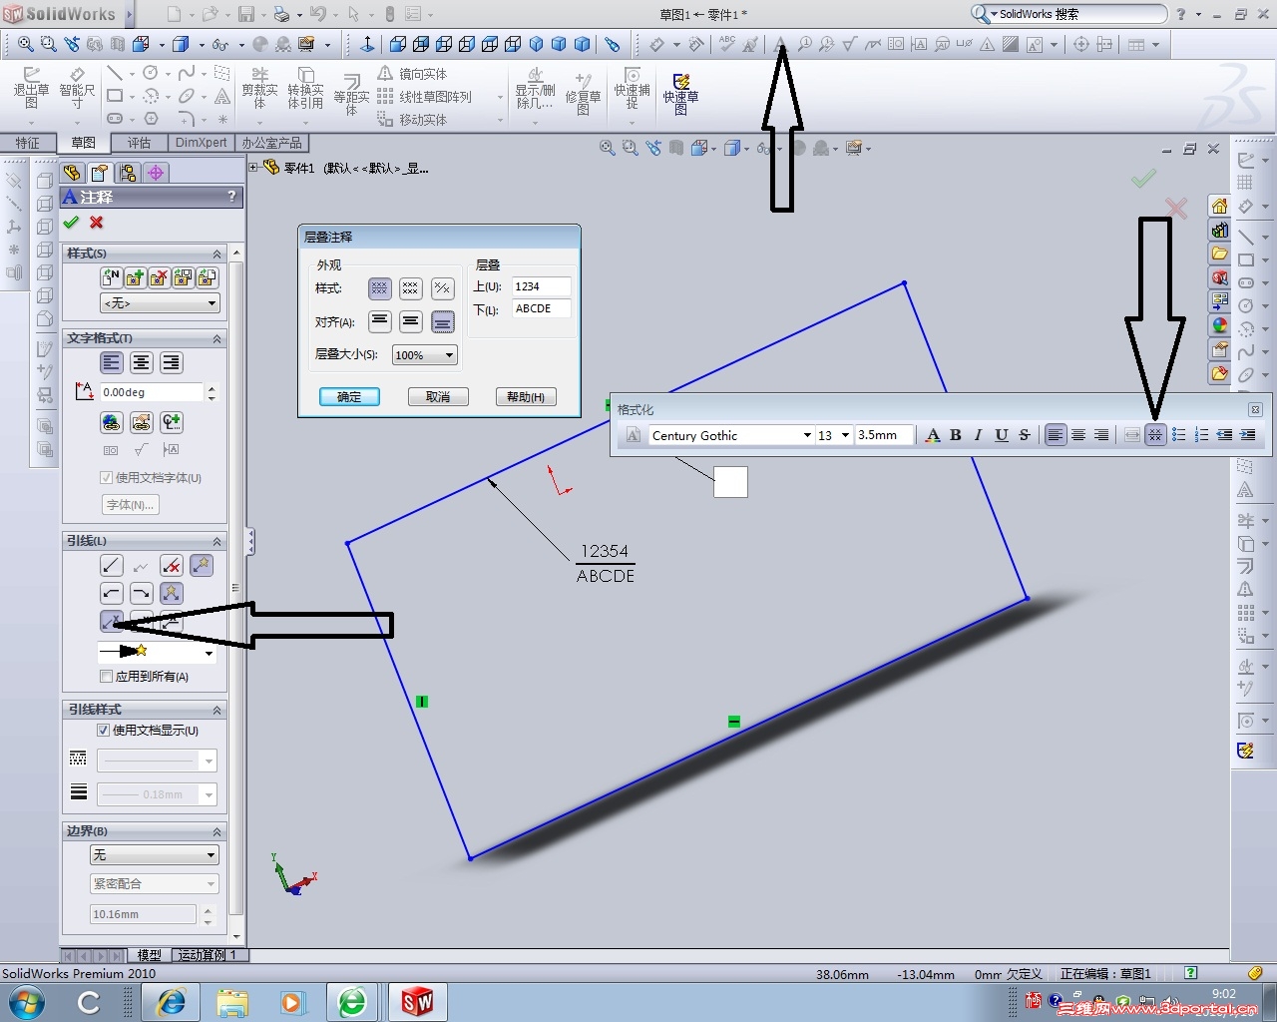
Task: Switch to the 办公室产品 tab
Action: coord(271,143)
